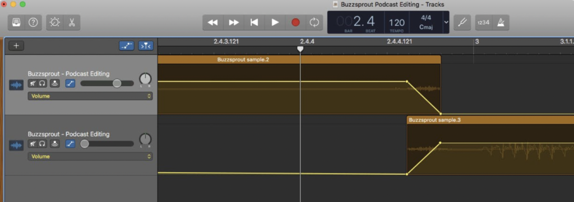Toggle the Metronome button
Image resolution: width=574 pixels, height=202 pixels.
coord(501,22)
